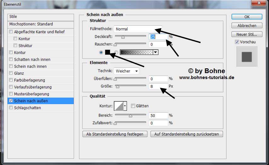The width and height of the screenshot is (269, 165).
Task: Open the gradient picker dropdown arrow
Action: click(155, 52)
